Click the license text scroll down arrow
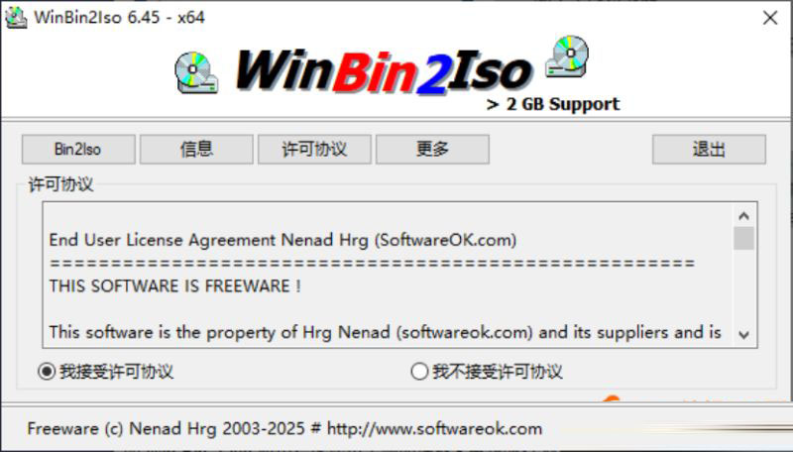 pos(743,334)
